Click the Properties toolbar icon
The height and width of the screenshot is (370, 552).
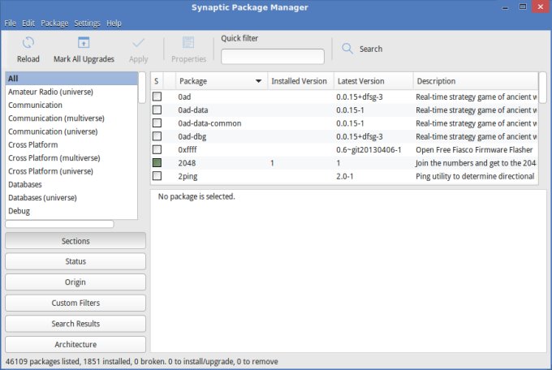click(x=188, y=43)
